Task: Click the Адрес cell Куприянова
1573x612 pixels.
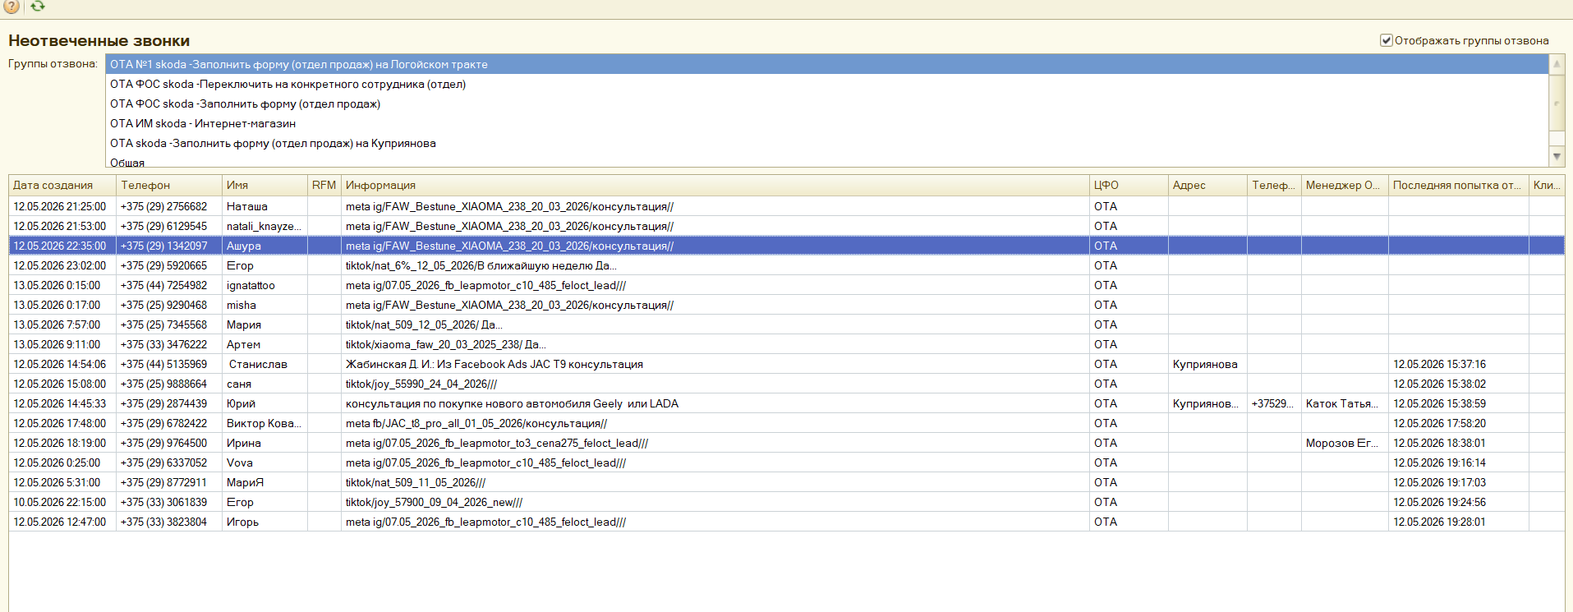Action: click(x=1207, y=364)
